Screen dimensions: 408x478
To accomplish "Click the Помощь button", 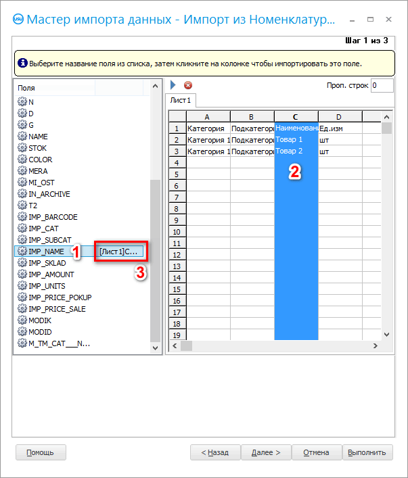I will coord(41,452).
